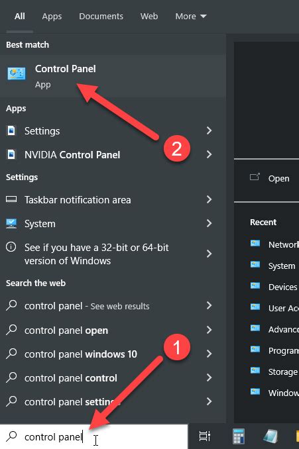Select 'control panel open' web suggestion
This screenshot has width=299, height=449.
[x=66, y=330]
